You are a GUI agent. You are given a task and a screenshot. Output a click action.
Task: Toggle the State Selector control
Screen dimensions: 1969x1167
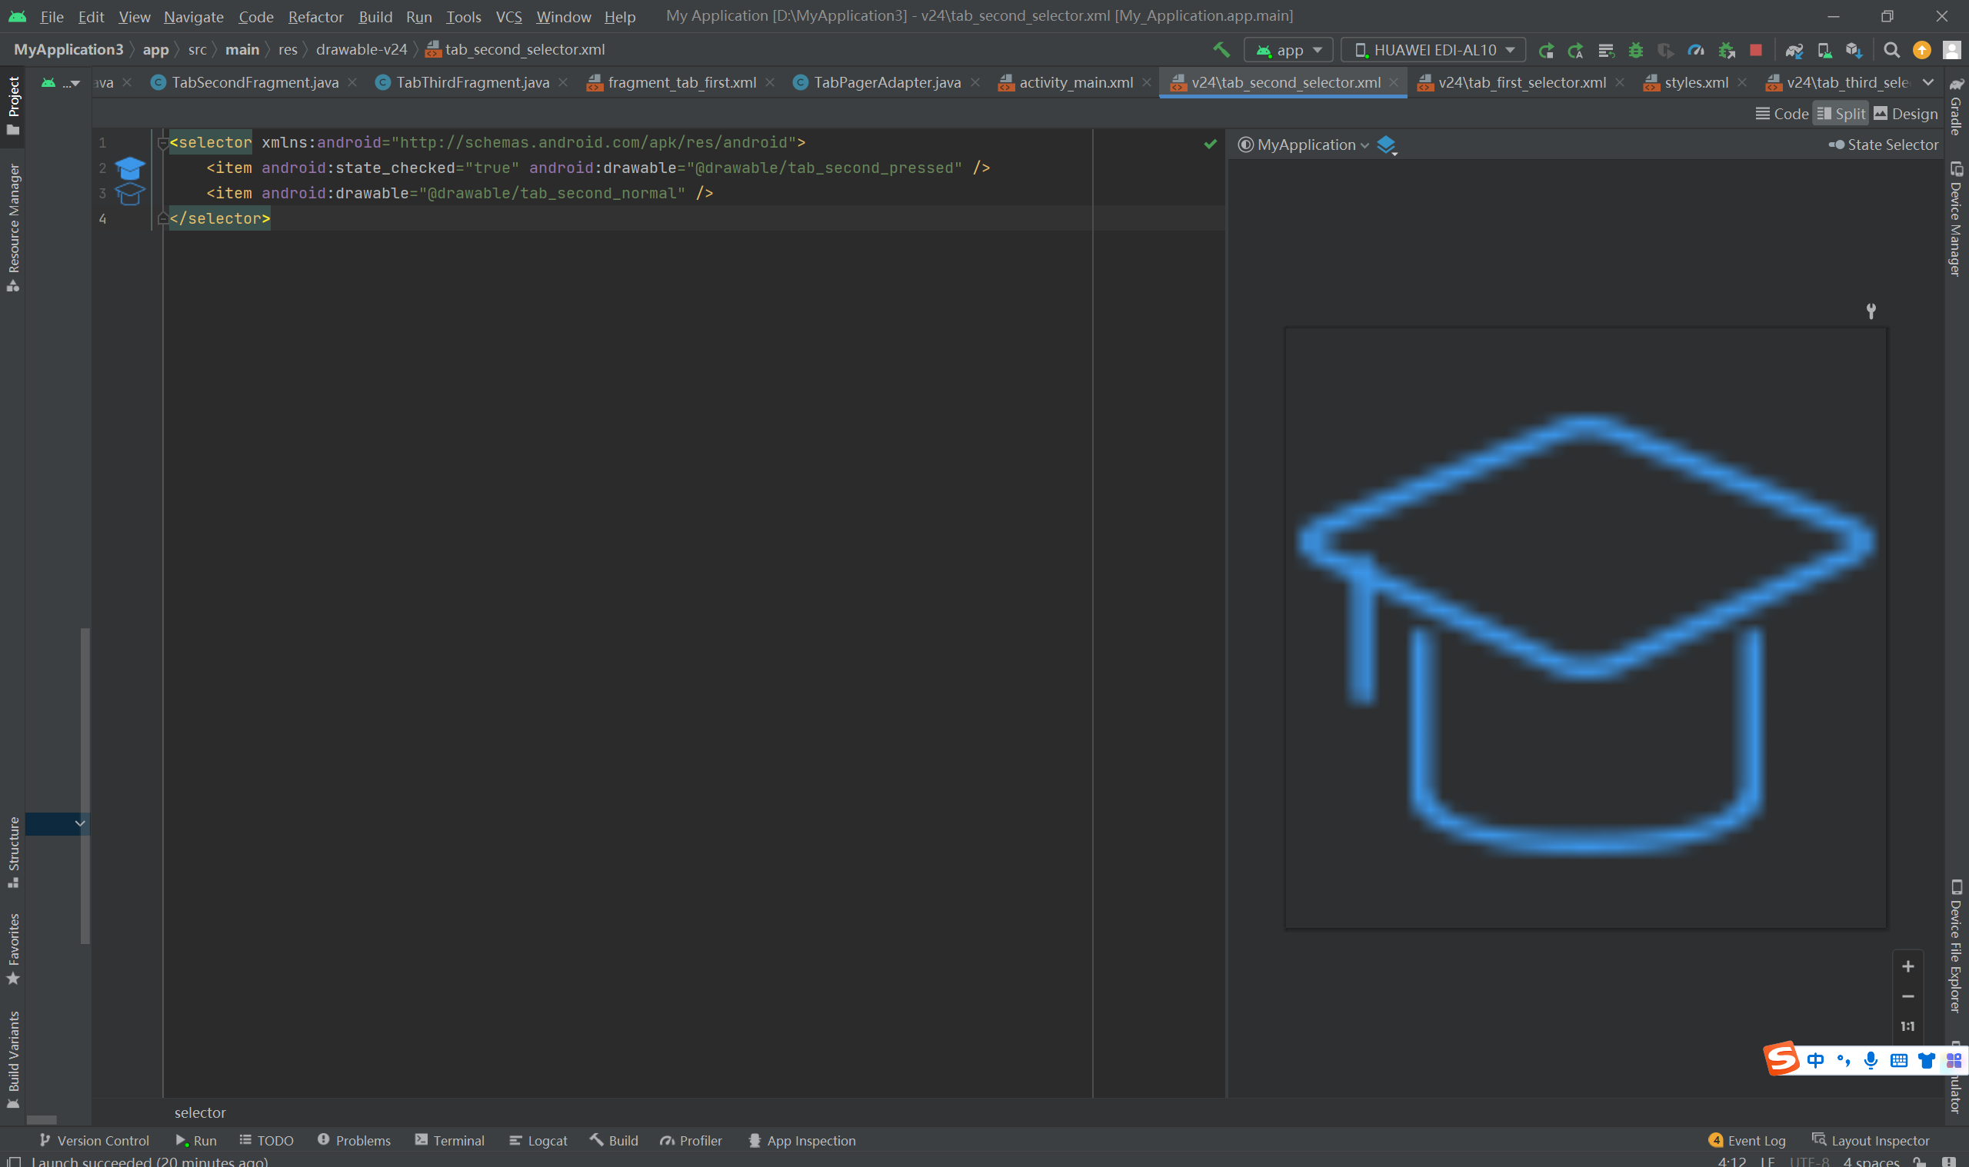coord(1884,145)
